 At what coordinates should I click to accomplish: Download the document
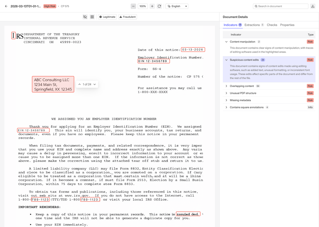tap(313, 6)
